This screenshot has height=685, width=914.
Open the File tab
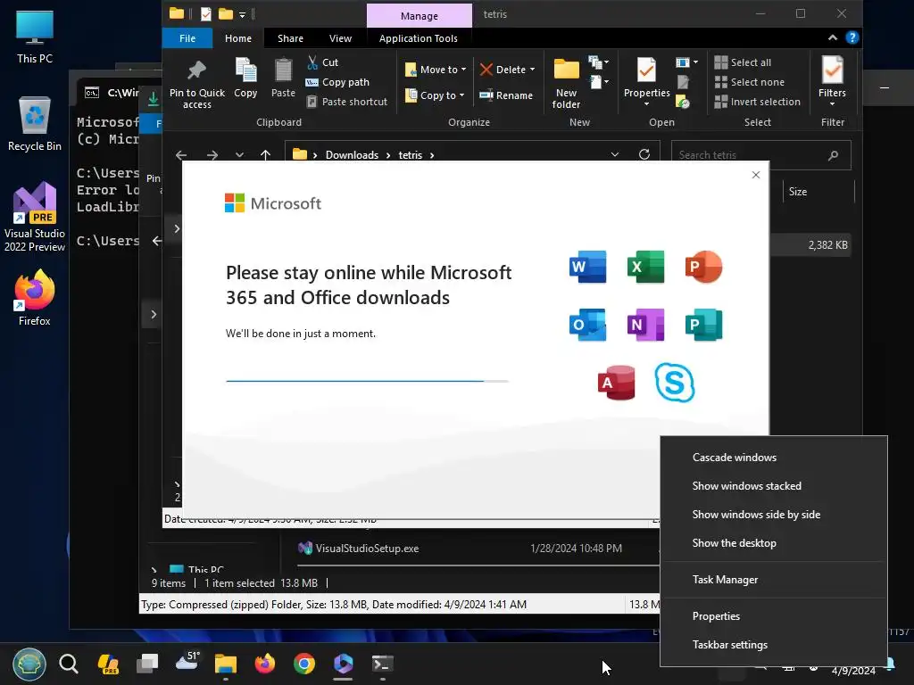click(x=187, y=38)
